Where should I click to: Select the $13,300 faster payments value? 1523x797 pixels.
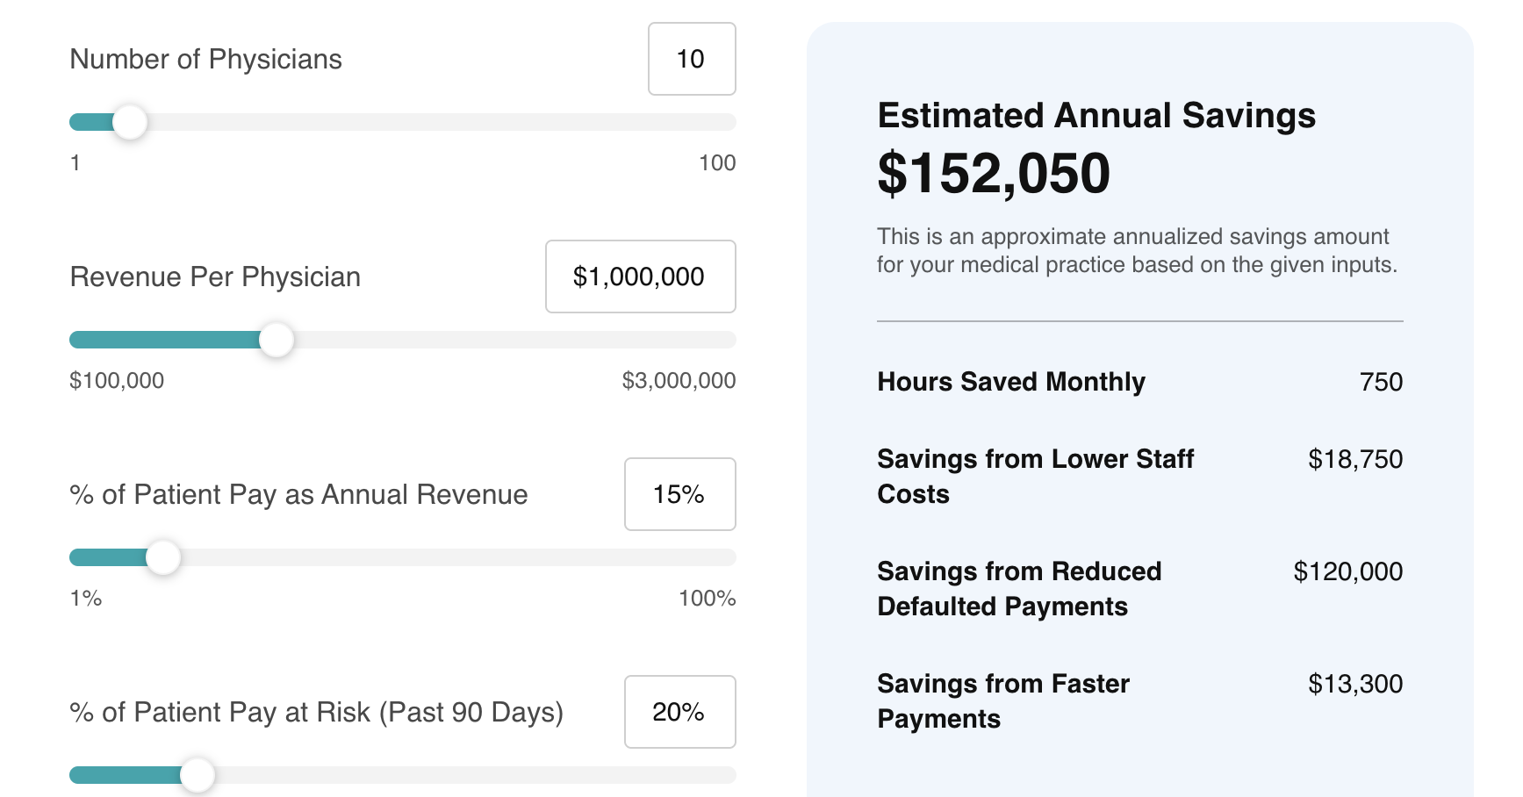point(1356,684)
